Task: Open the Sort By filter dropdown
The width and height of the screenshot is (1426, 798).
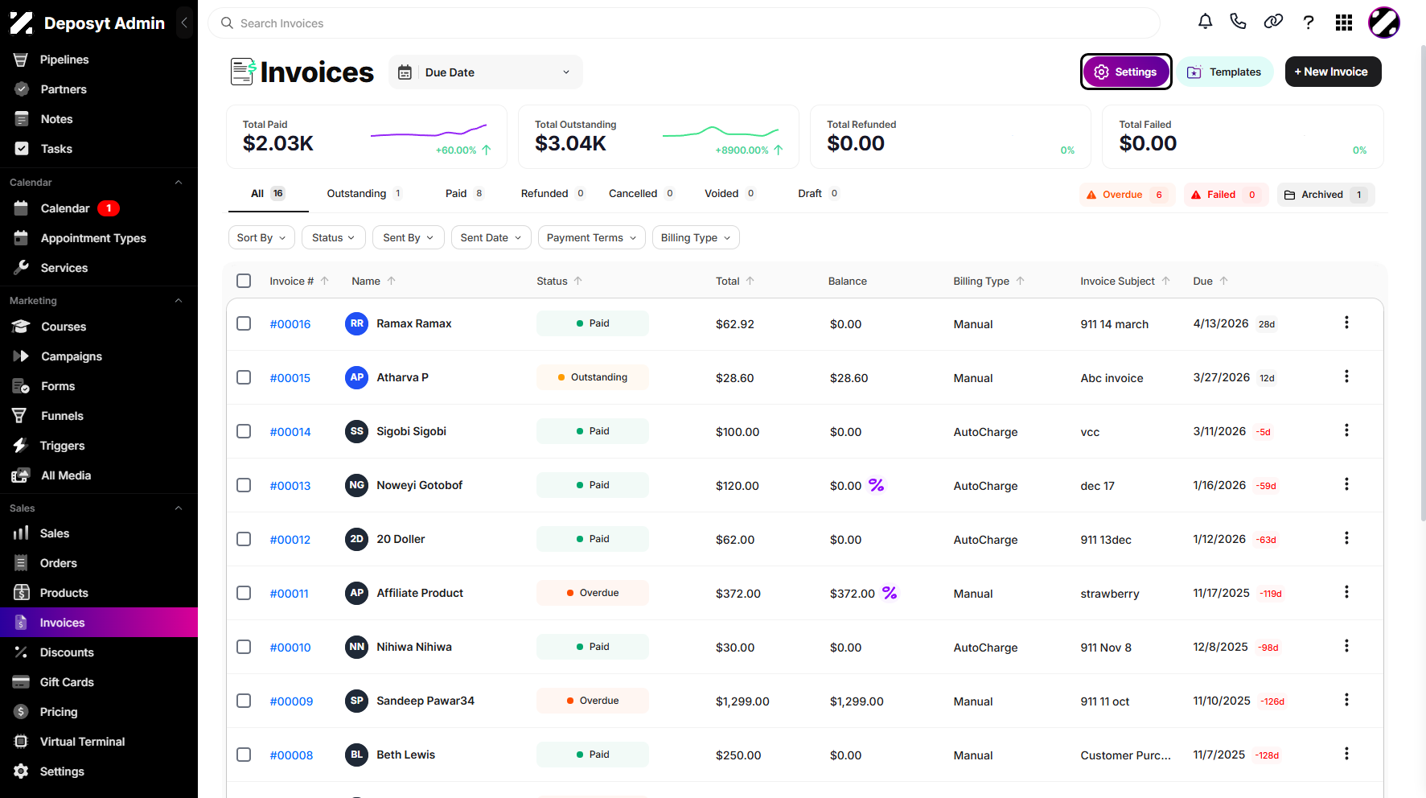Action: [261, 237]
